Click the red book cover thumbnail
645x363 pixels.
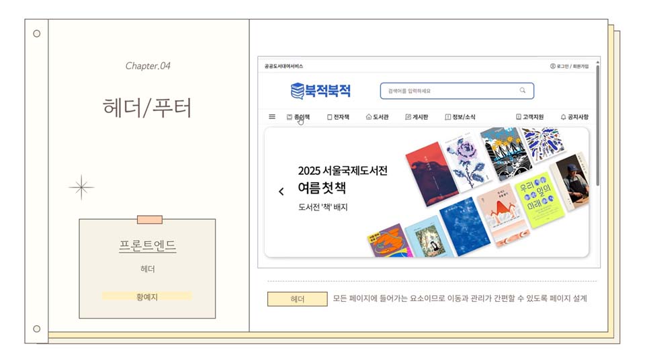click(431, 173)
